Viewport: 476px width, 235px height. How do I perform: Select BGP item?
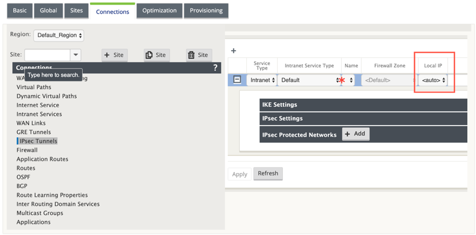click(22, 186)
